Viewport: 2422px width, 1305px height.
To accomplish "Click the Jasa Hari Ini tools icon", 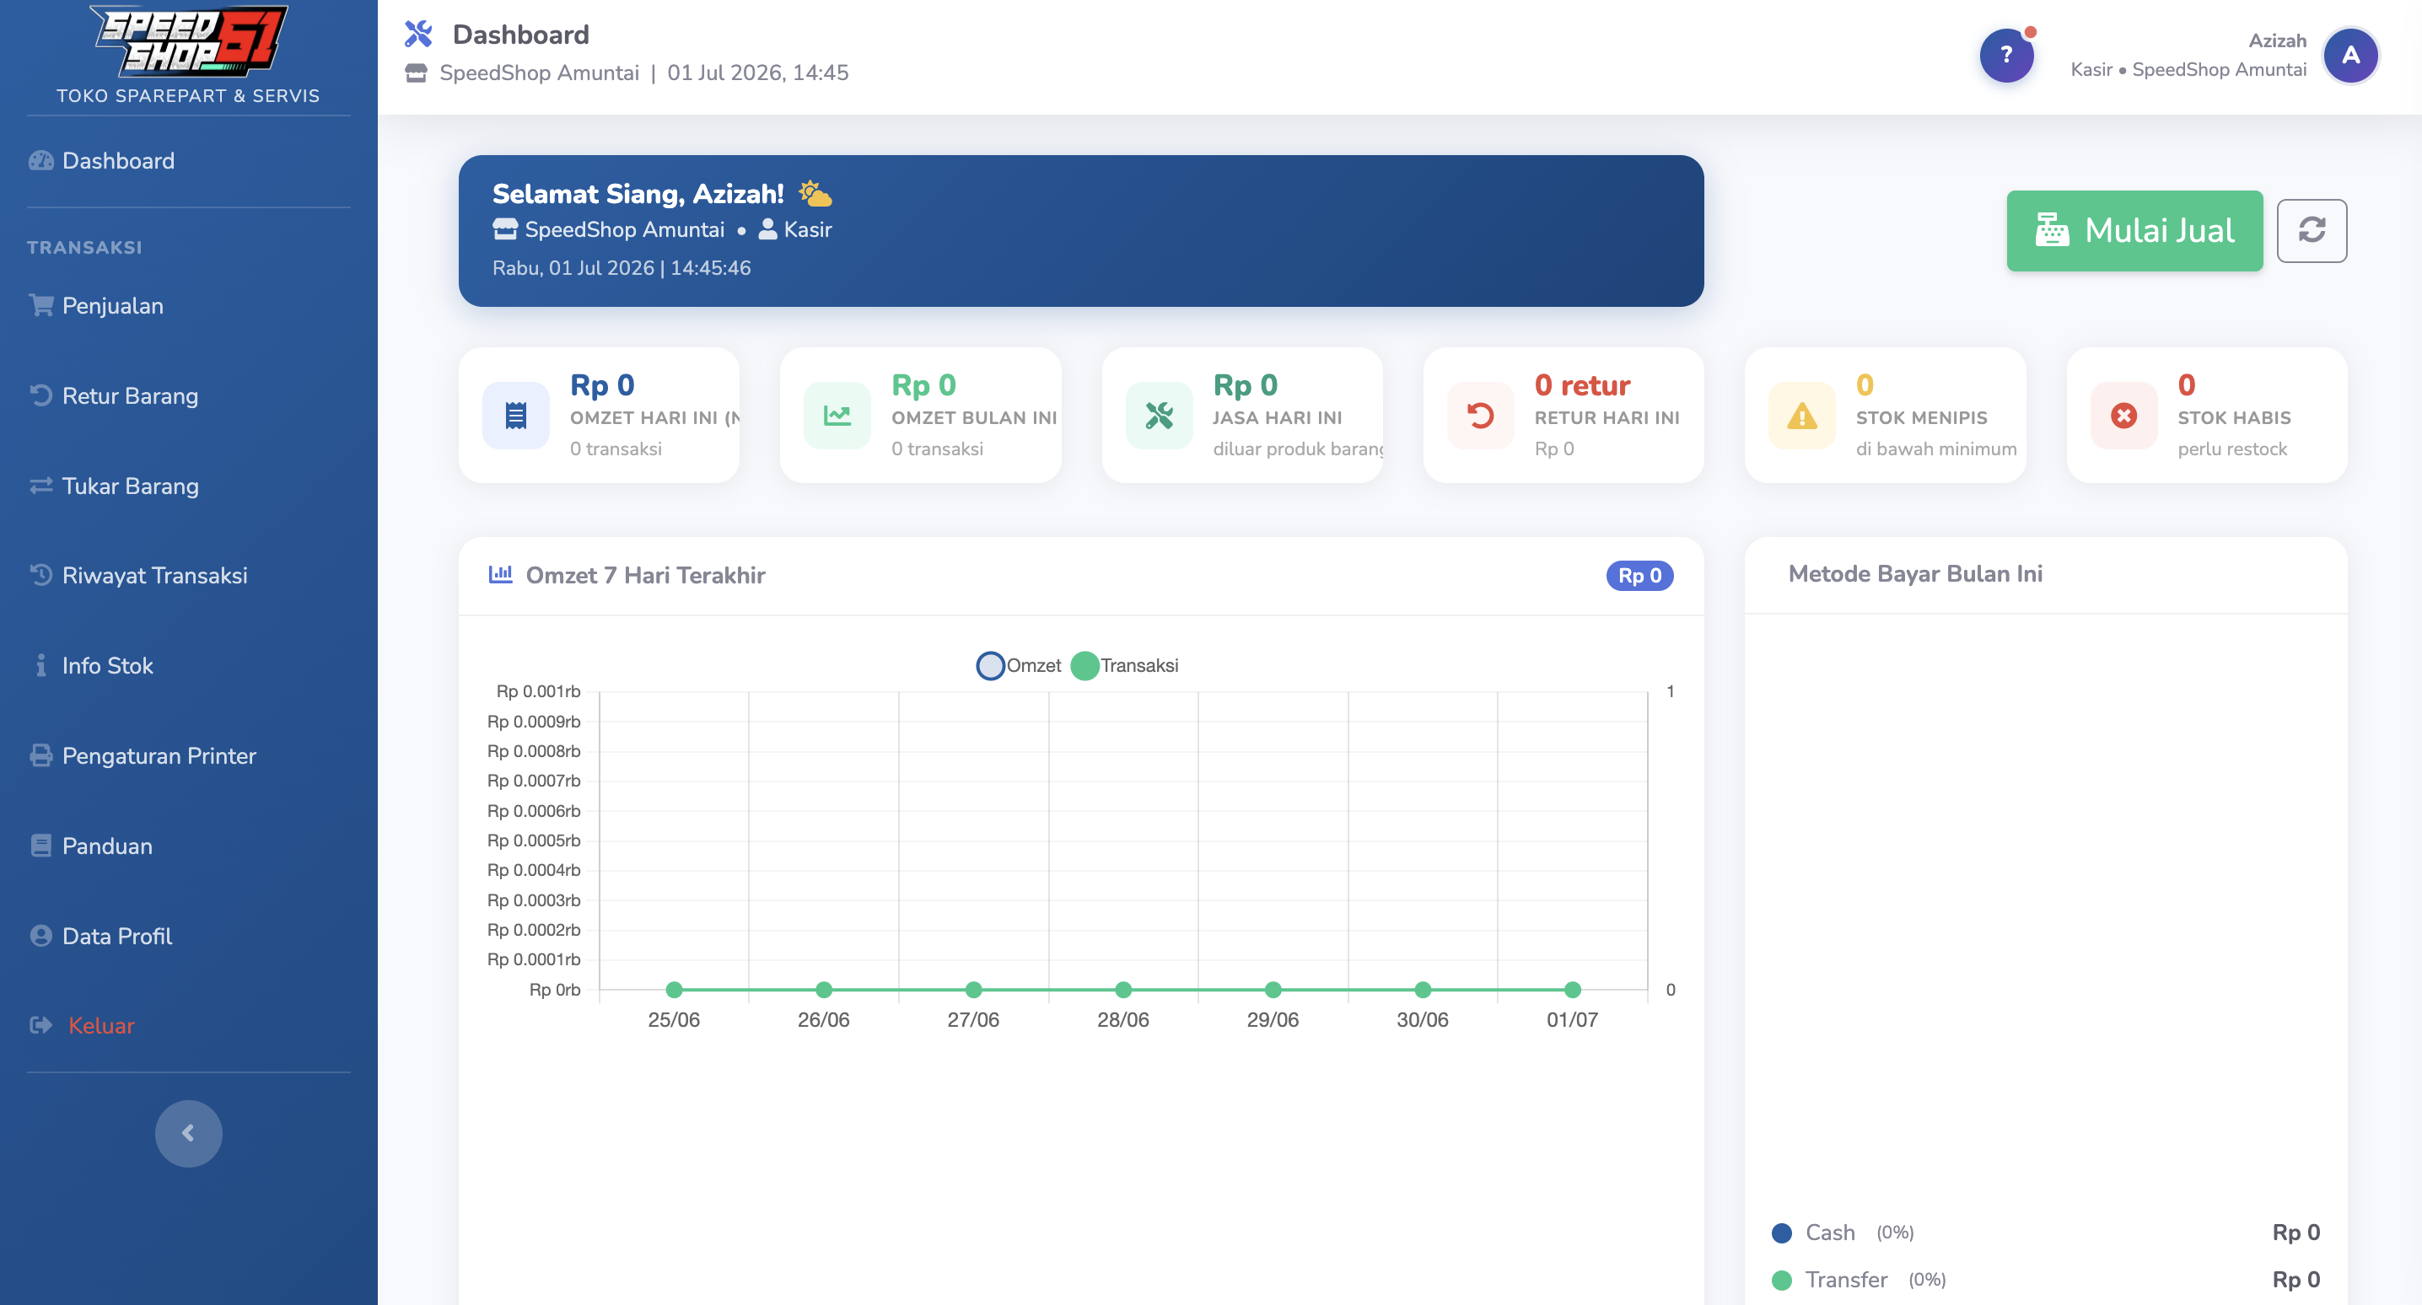I will coord(1159,416).
